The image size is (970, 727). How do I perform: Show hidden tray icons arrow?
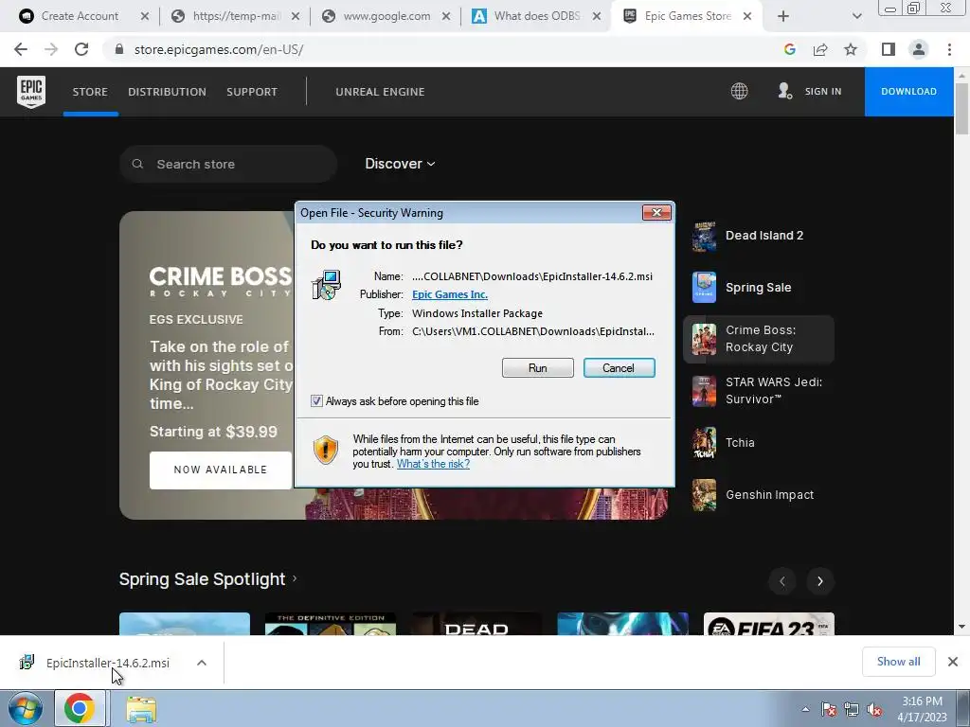click(805, 709)
